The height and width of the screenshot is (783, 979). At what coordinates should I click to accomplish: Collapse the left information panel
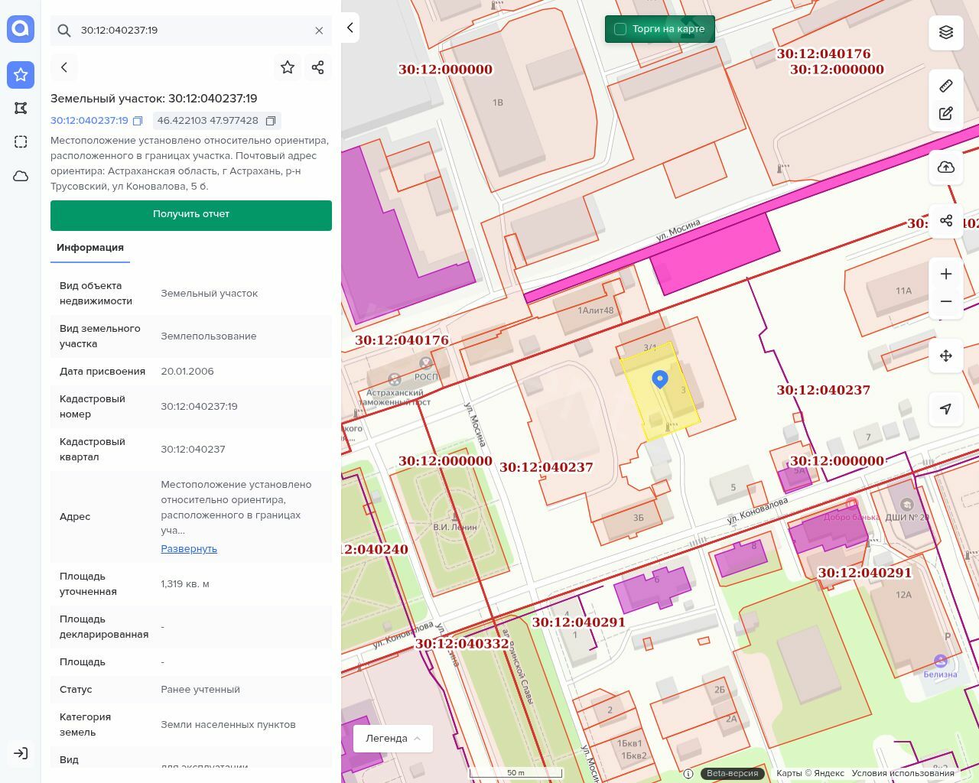(350, 28)
